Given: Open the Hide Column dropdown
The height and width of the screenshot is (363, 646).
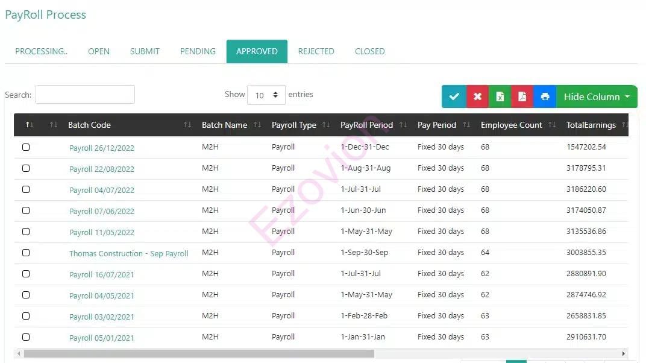Looking at the screenshot, I should [x=597, y=96].
